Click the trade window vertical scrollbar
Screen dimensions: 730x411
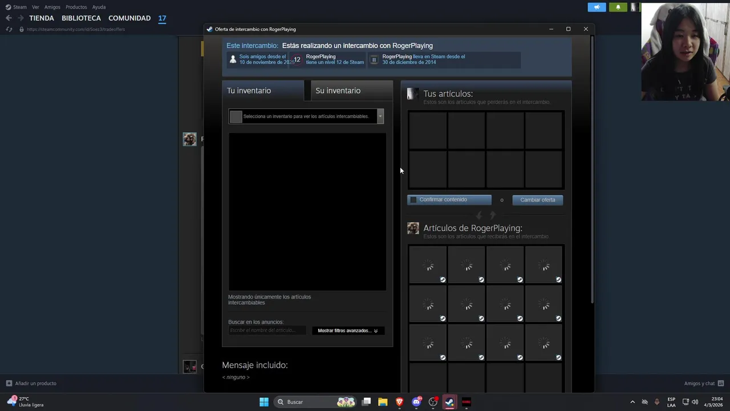coord(592,170)
